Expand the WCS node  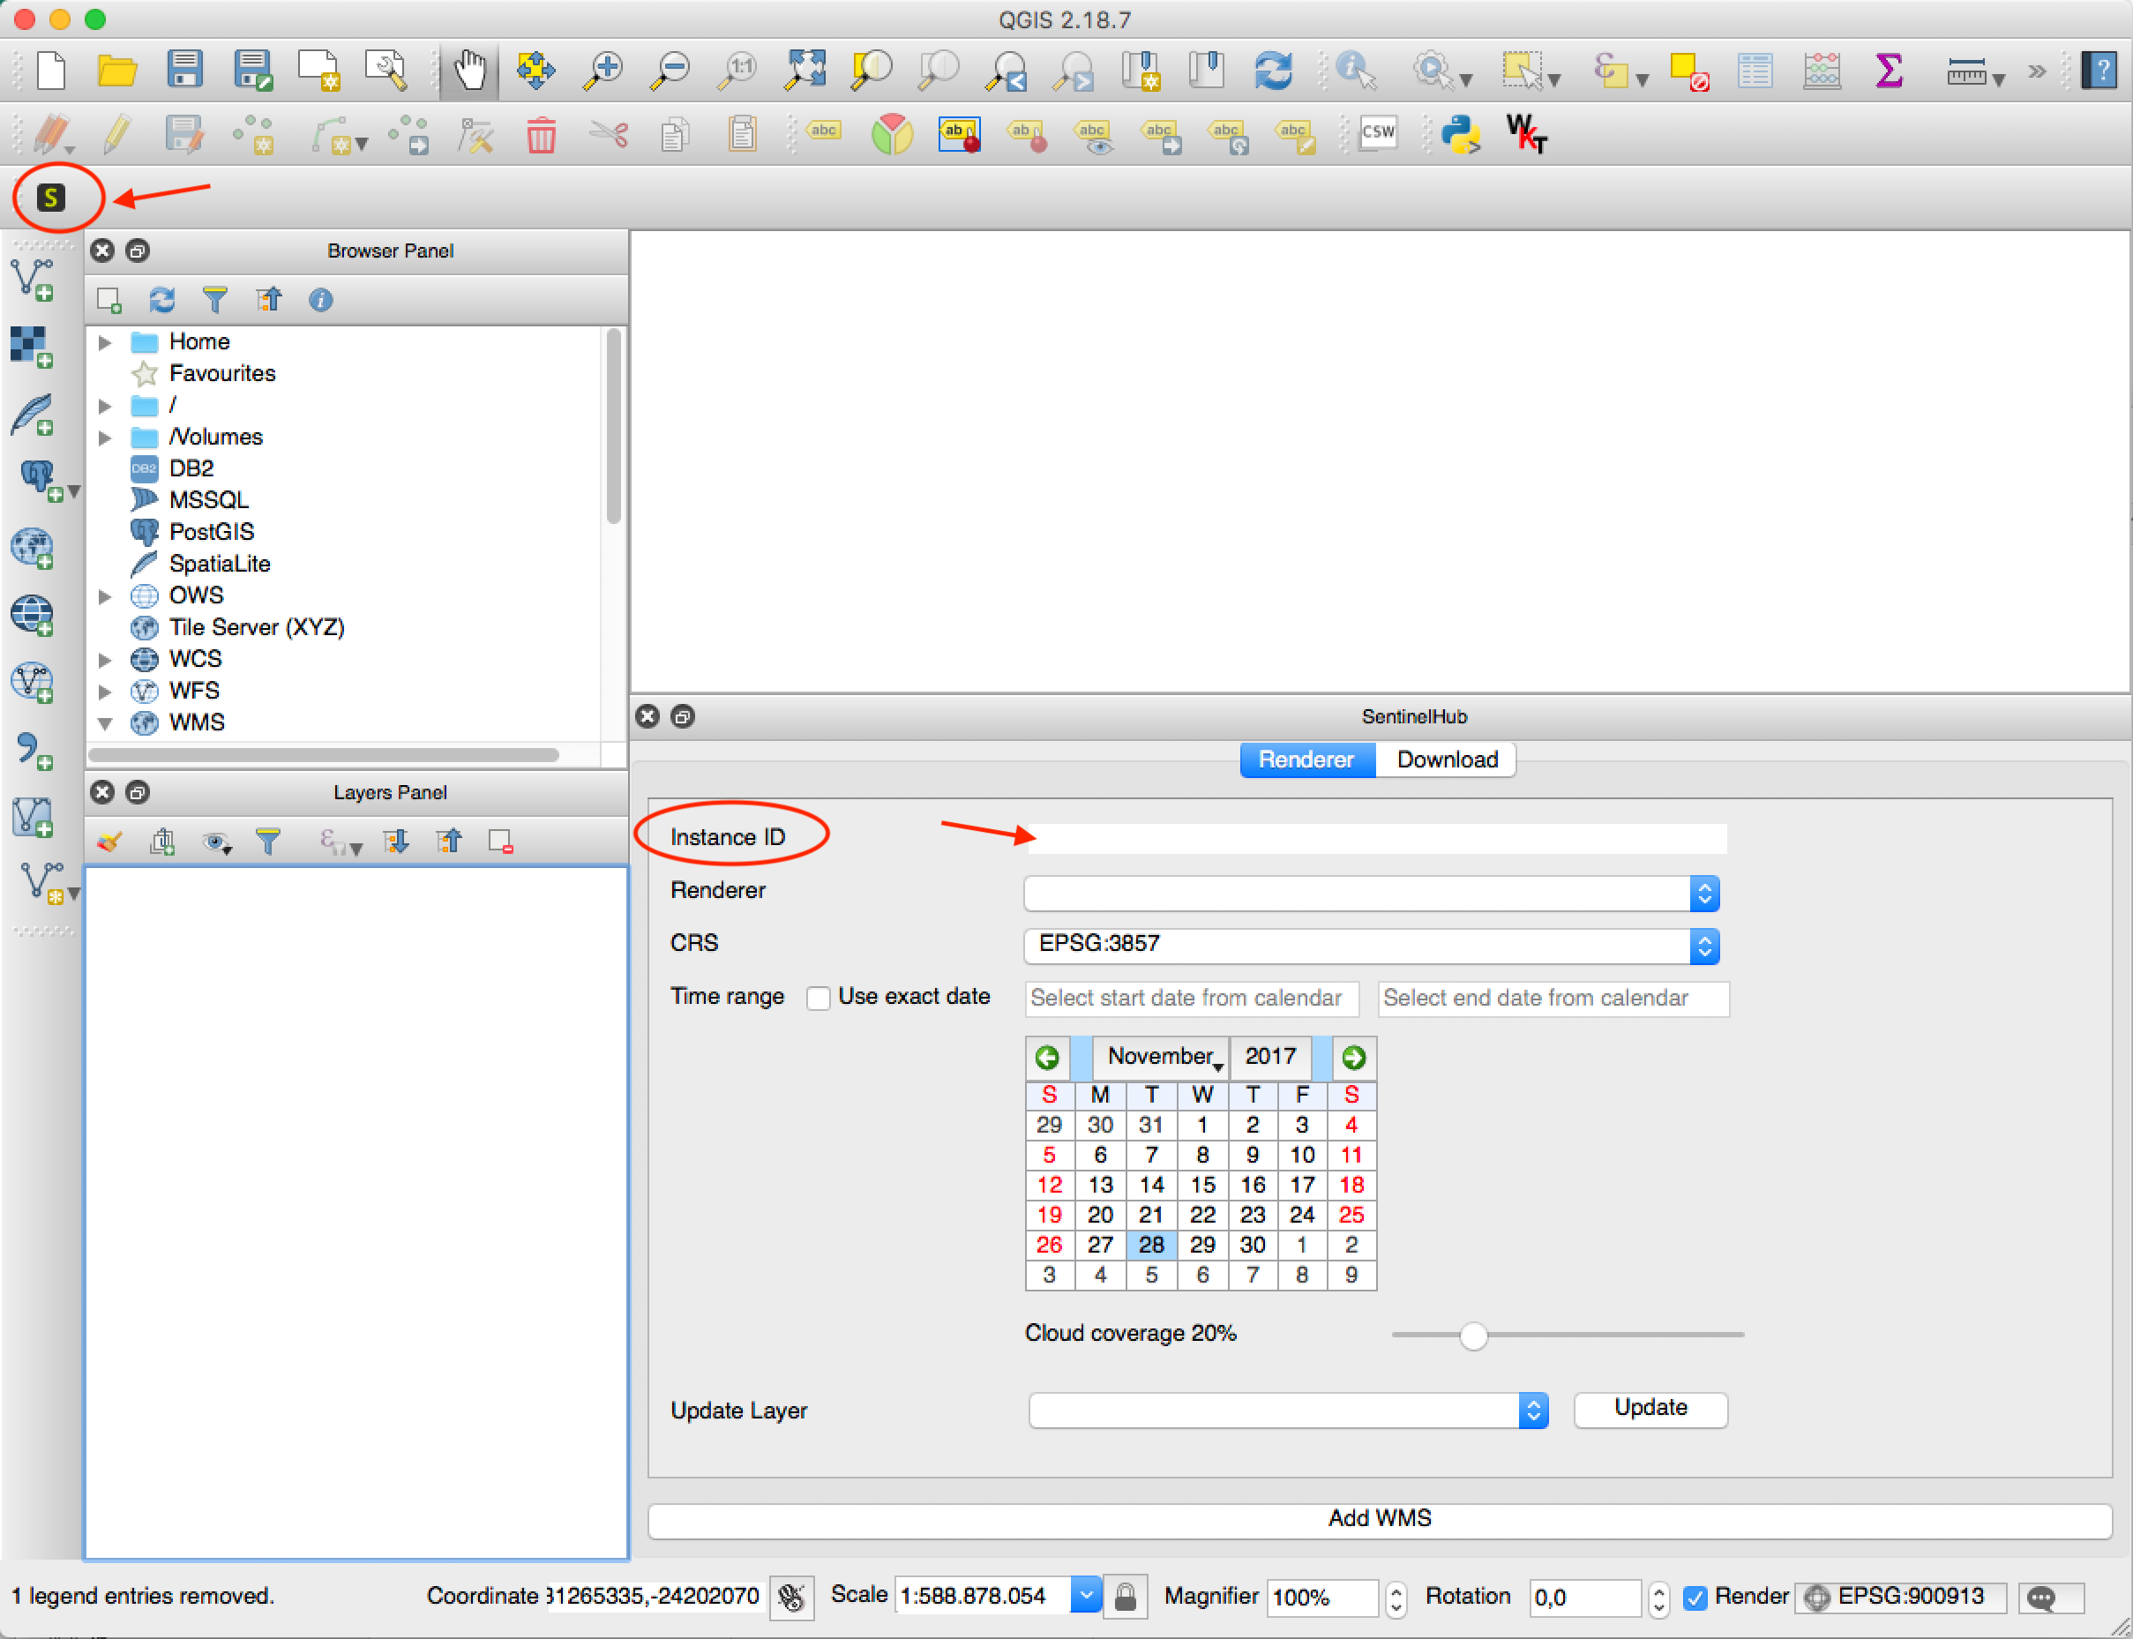tap(105, 660)
